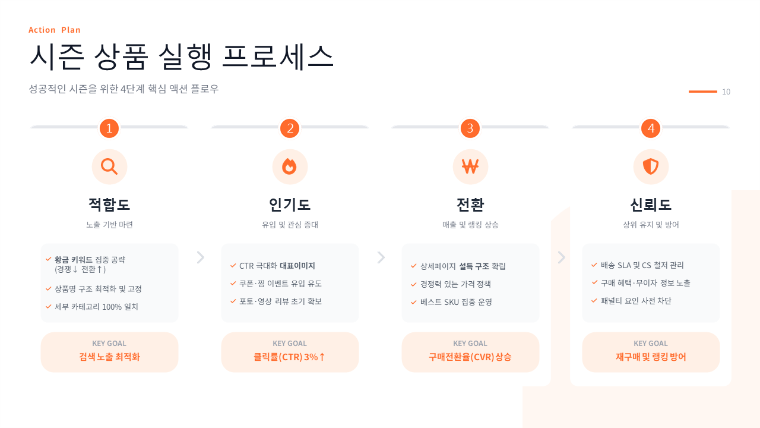
Task: Click the shield icon above 신뢰도
Action: coord(651,166)
